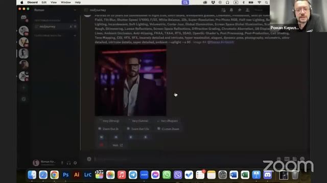Image resolution: width=327 pixels, height=183 pixels.
Task: Open the Window menu
Action: click(66, 3)
